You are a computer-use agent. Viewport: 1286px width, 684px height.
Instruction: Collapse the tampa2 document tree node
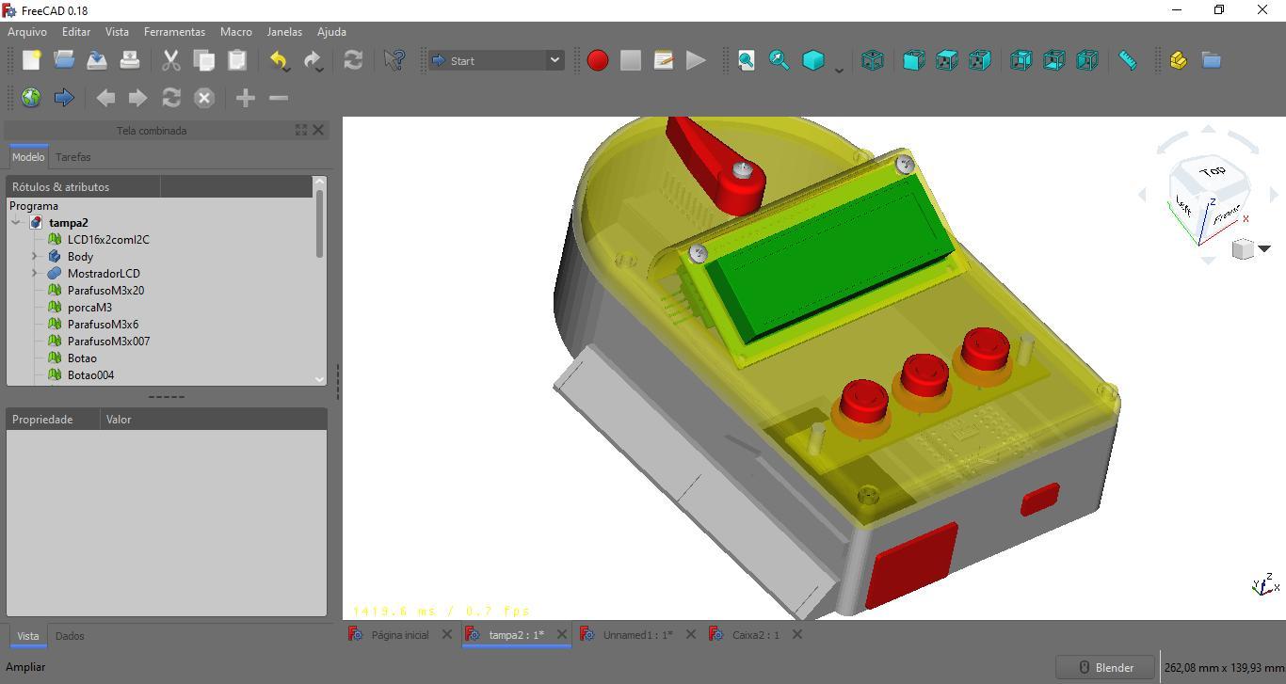click(16, 223)
